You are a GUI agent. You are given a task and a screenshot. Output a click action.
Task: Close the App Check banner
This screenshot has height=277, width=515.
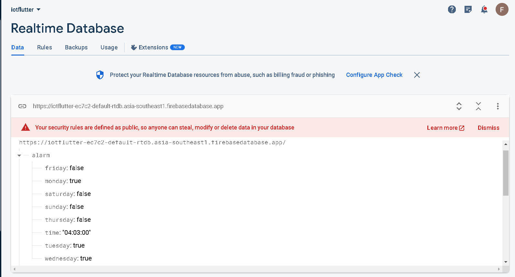click(417, 75)
